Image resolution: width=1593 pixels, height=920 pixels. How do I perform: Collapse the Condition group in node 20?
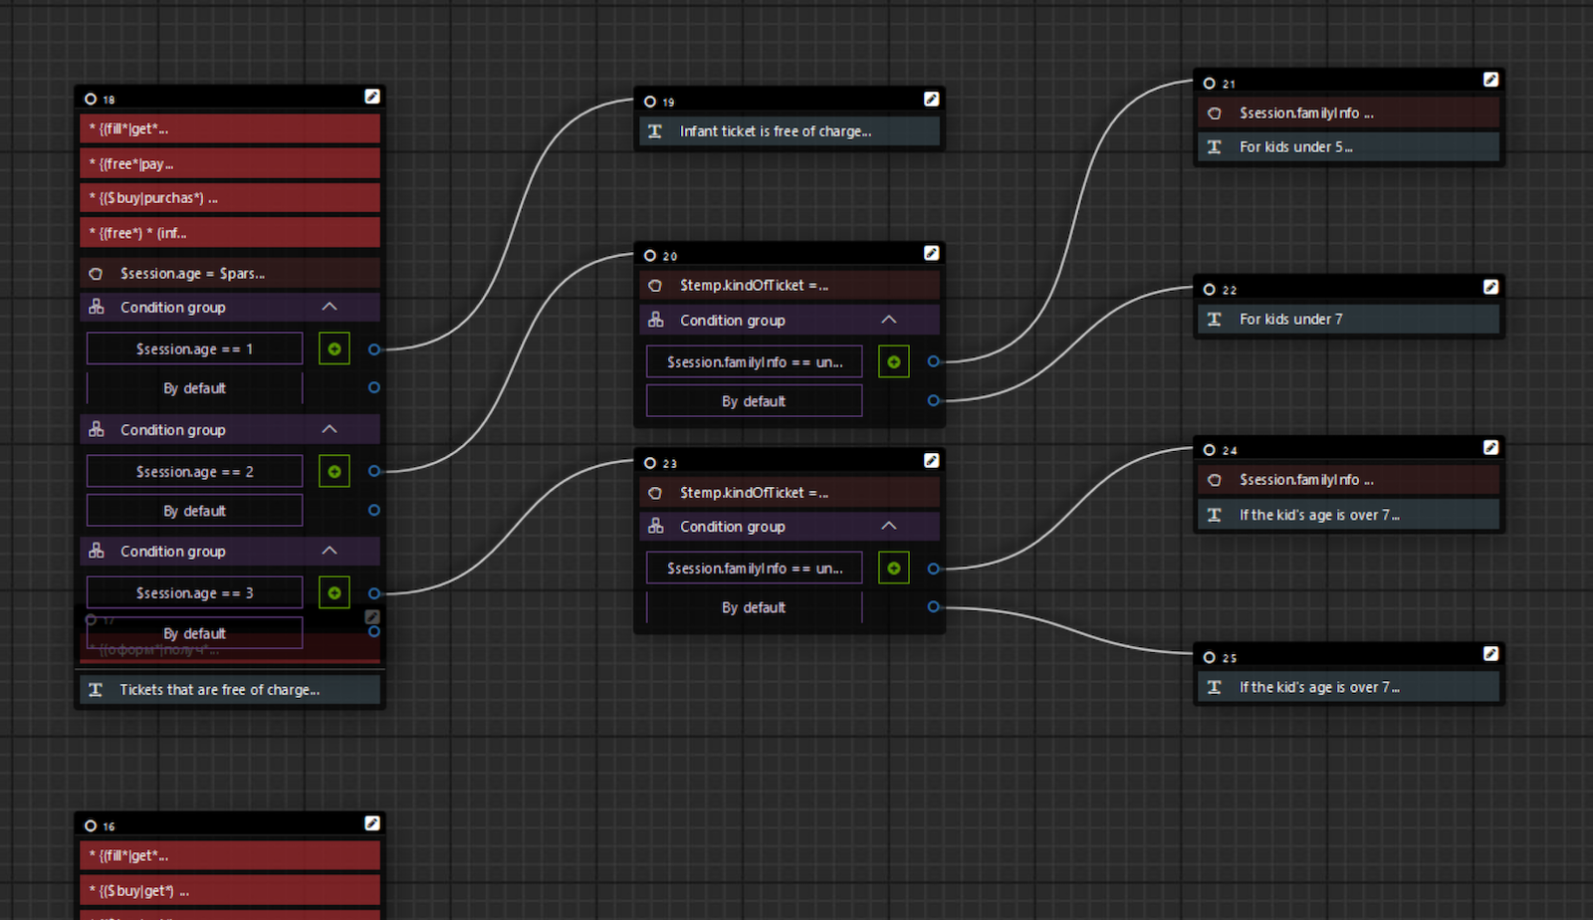[889, 320]
